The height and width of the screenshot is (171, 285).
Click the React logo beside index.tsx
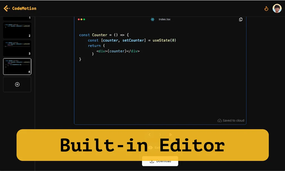[152, 19]
